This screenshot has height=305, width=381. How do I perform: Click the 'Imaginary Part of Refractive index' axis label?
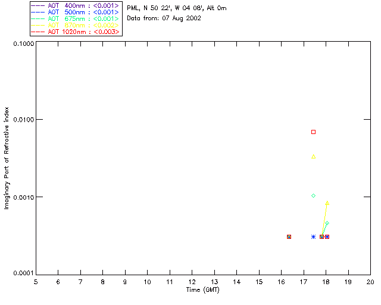pos(7,158)
